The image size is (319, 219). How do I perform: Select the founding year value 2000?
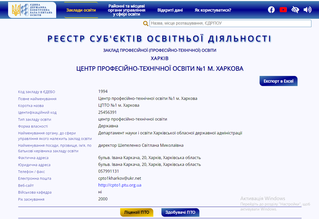103,199
